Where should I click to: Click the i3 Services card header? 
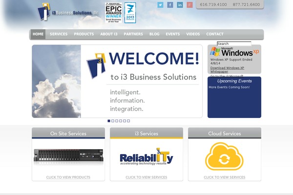click(146, 133)
